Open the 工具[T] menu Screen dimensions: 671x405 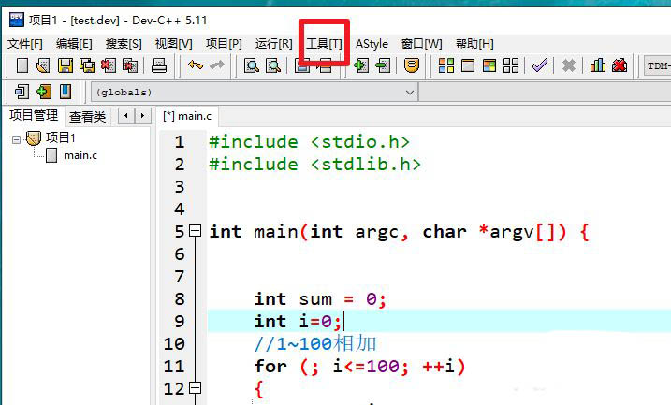(x=324, y=44)
